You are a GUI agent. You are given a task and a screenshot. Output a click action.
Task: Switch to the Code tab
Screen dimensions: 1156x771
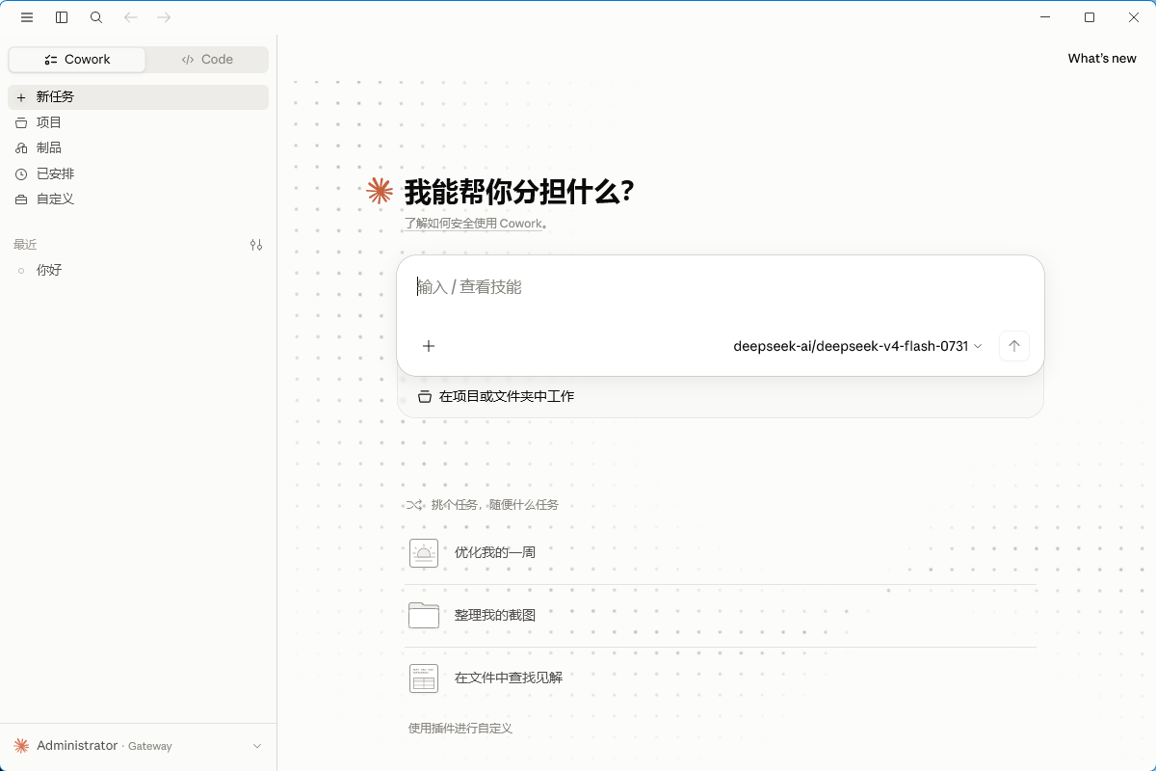(x=207, y=60)
